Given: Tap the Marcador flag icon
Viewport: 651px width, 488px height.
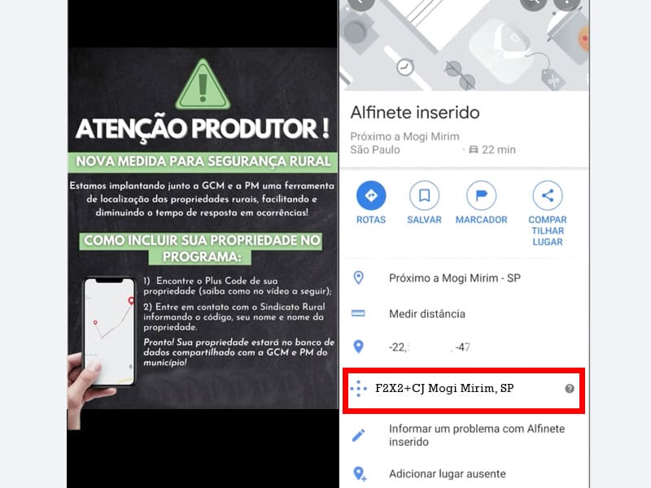Looking at the screenshot, I should [x=481, y=195].
